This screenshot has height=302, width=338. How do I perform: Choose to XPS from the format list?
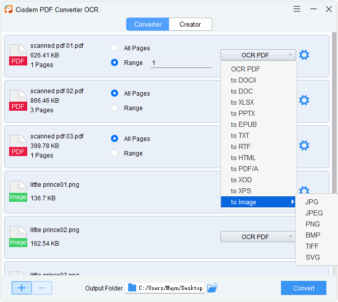pos(259,191)
